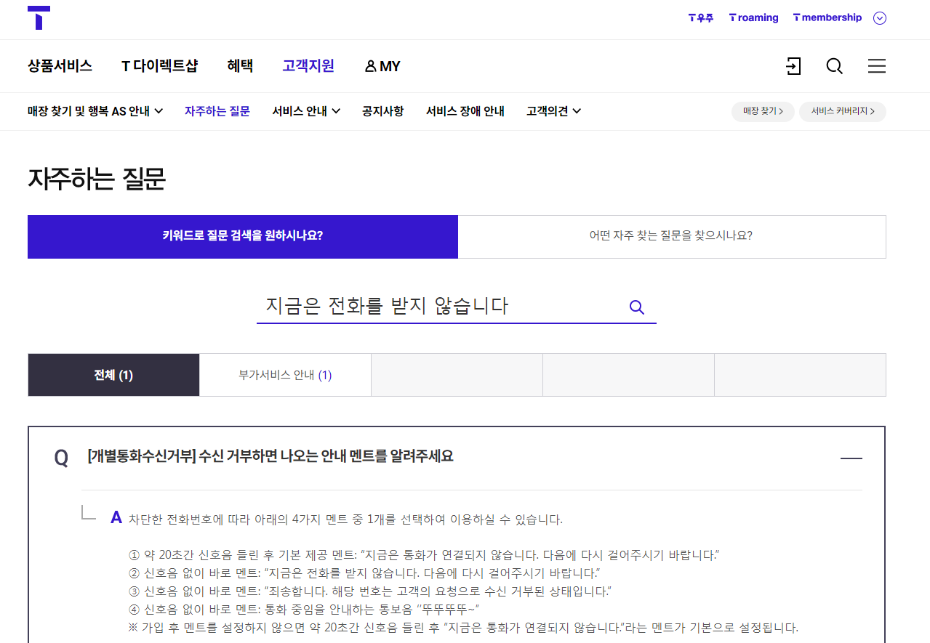Select the 전체 (1) results tab
Screen dimensions: 930x643
[x=113, y=374]
